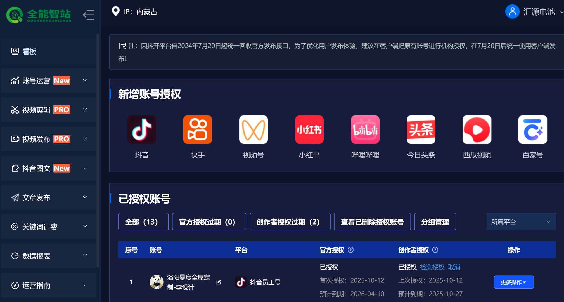The image size is (564, 302).
Task: Open the 看板 sidebar item
Action: coord(29,51)
